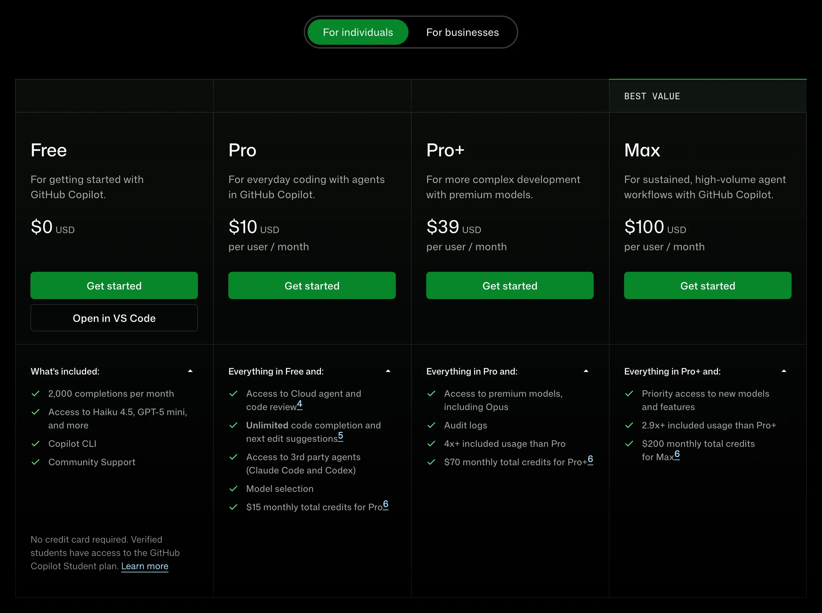The height and width of the screenshot is (613, 822).
Task: Click the $100 USD price
Action: click(x=655, y=227)
